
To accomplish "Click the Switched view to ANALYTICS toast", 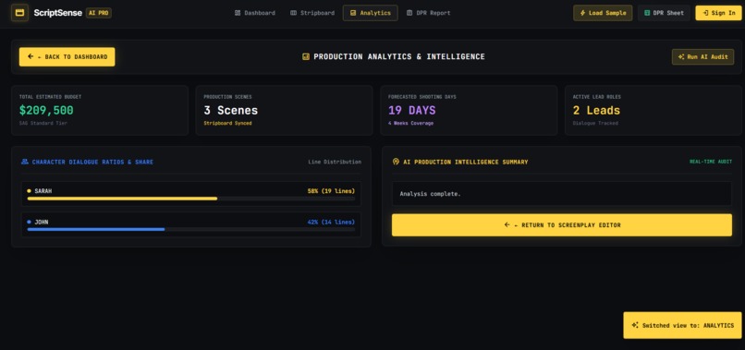I will coord(682,325).
